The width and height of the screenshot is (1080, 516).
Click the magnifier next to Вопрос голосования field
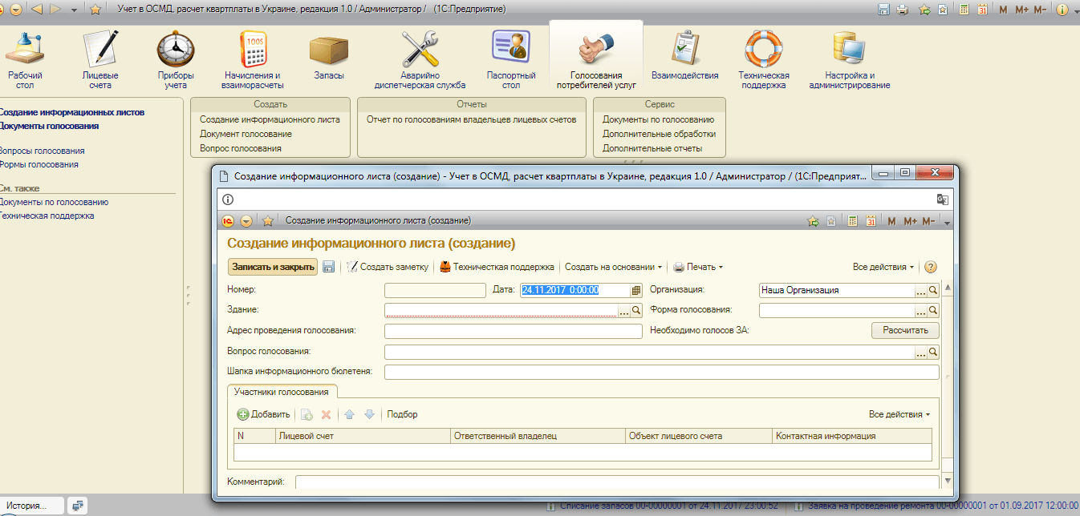[933, 352]
